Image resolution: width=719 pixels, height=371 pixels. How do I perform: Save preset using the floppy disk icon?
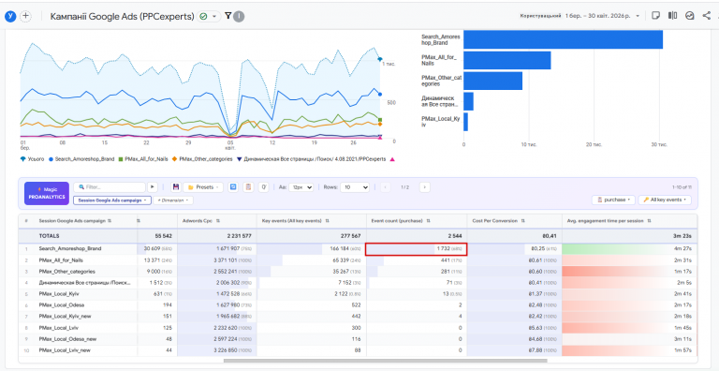pos(176,186)
